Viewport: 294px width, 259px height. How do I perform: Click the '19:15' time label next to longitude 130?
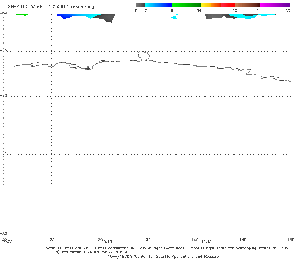click(x=107, y=242)
